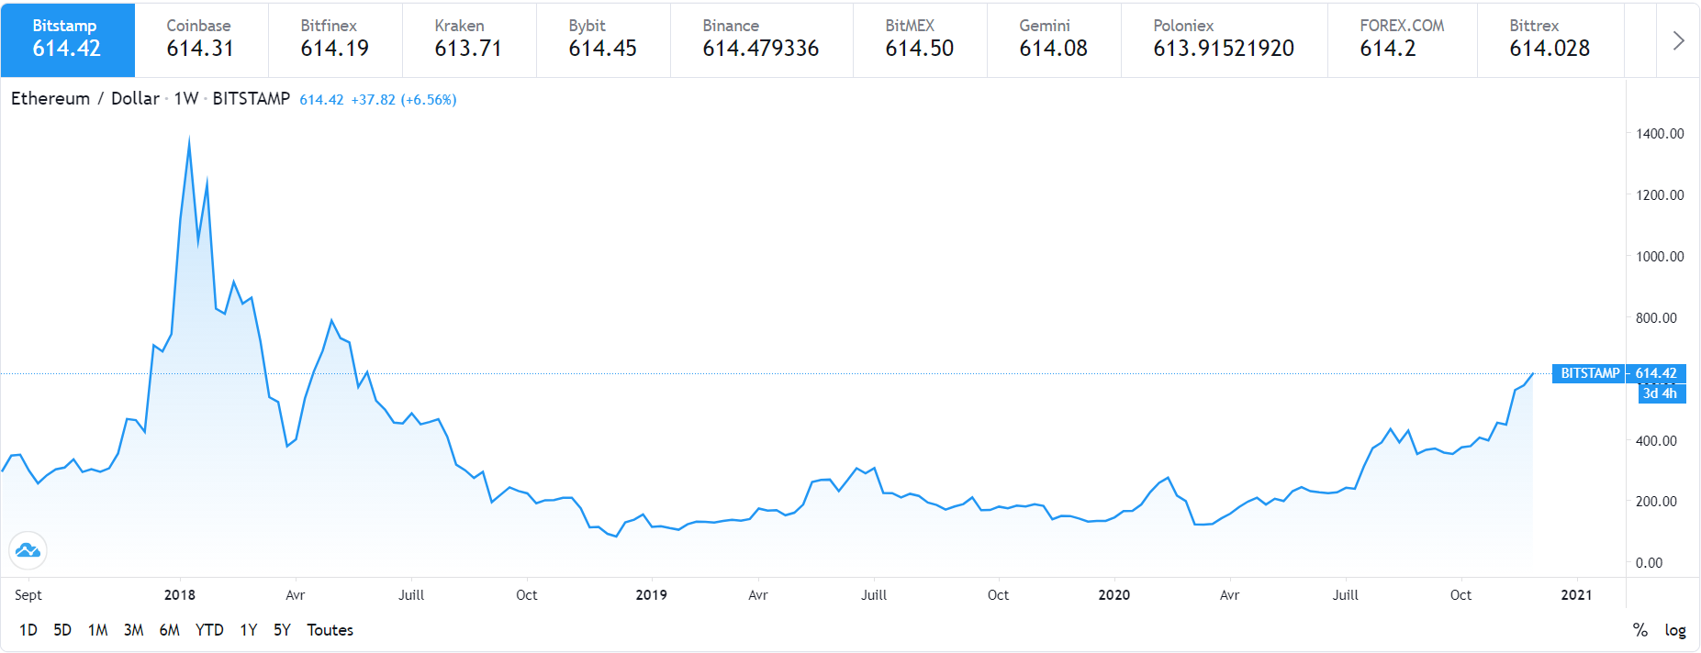
Task: Open the Kraken exchange tab
Action: 470,39
